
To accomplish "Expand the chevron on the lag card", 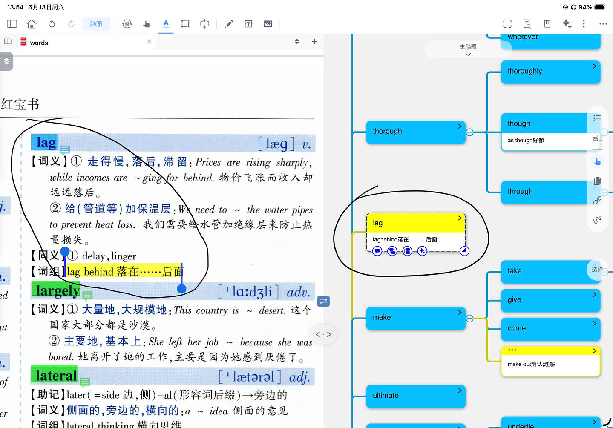I will click(460, 218).
